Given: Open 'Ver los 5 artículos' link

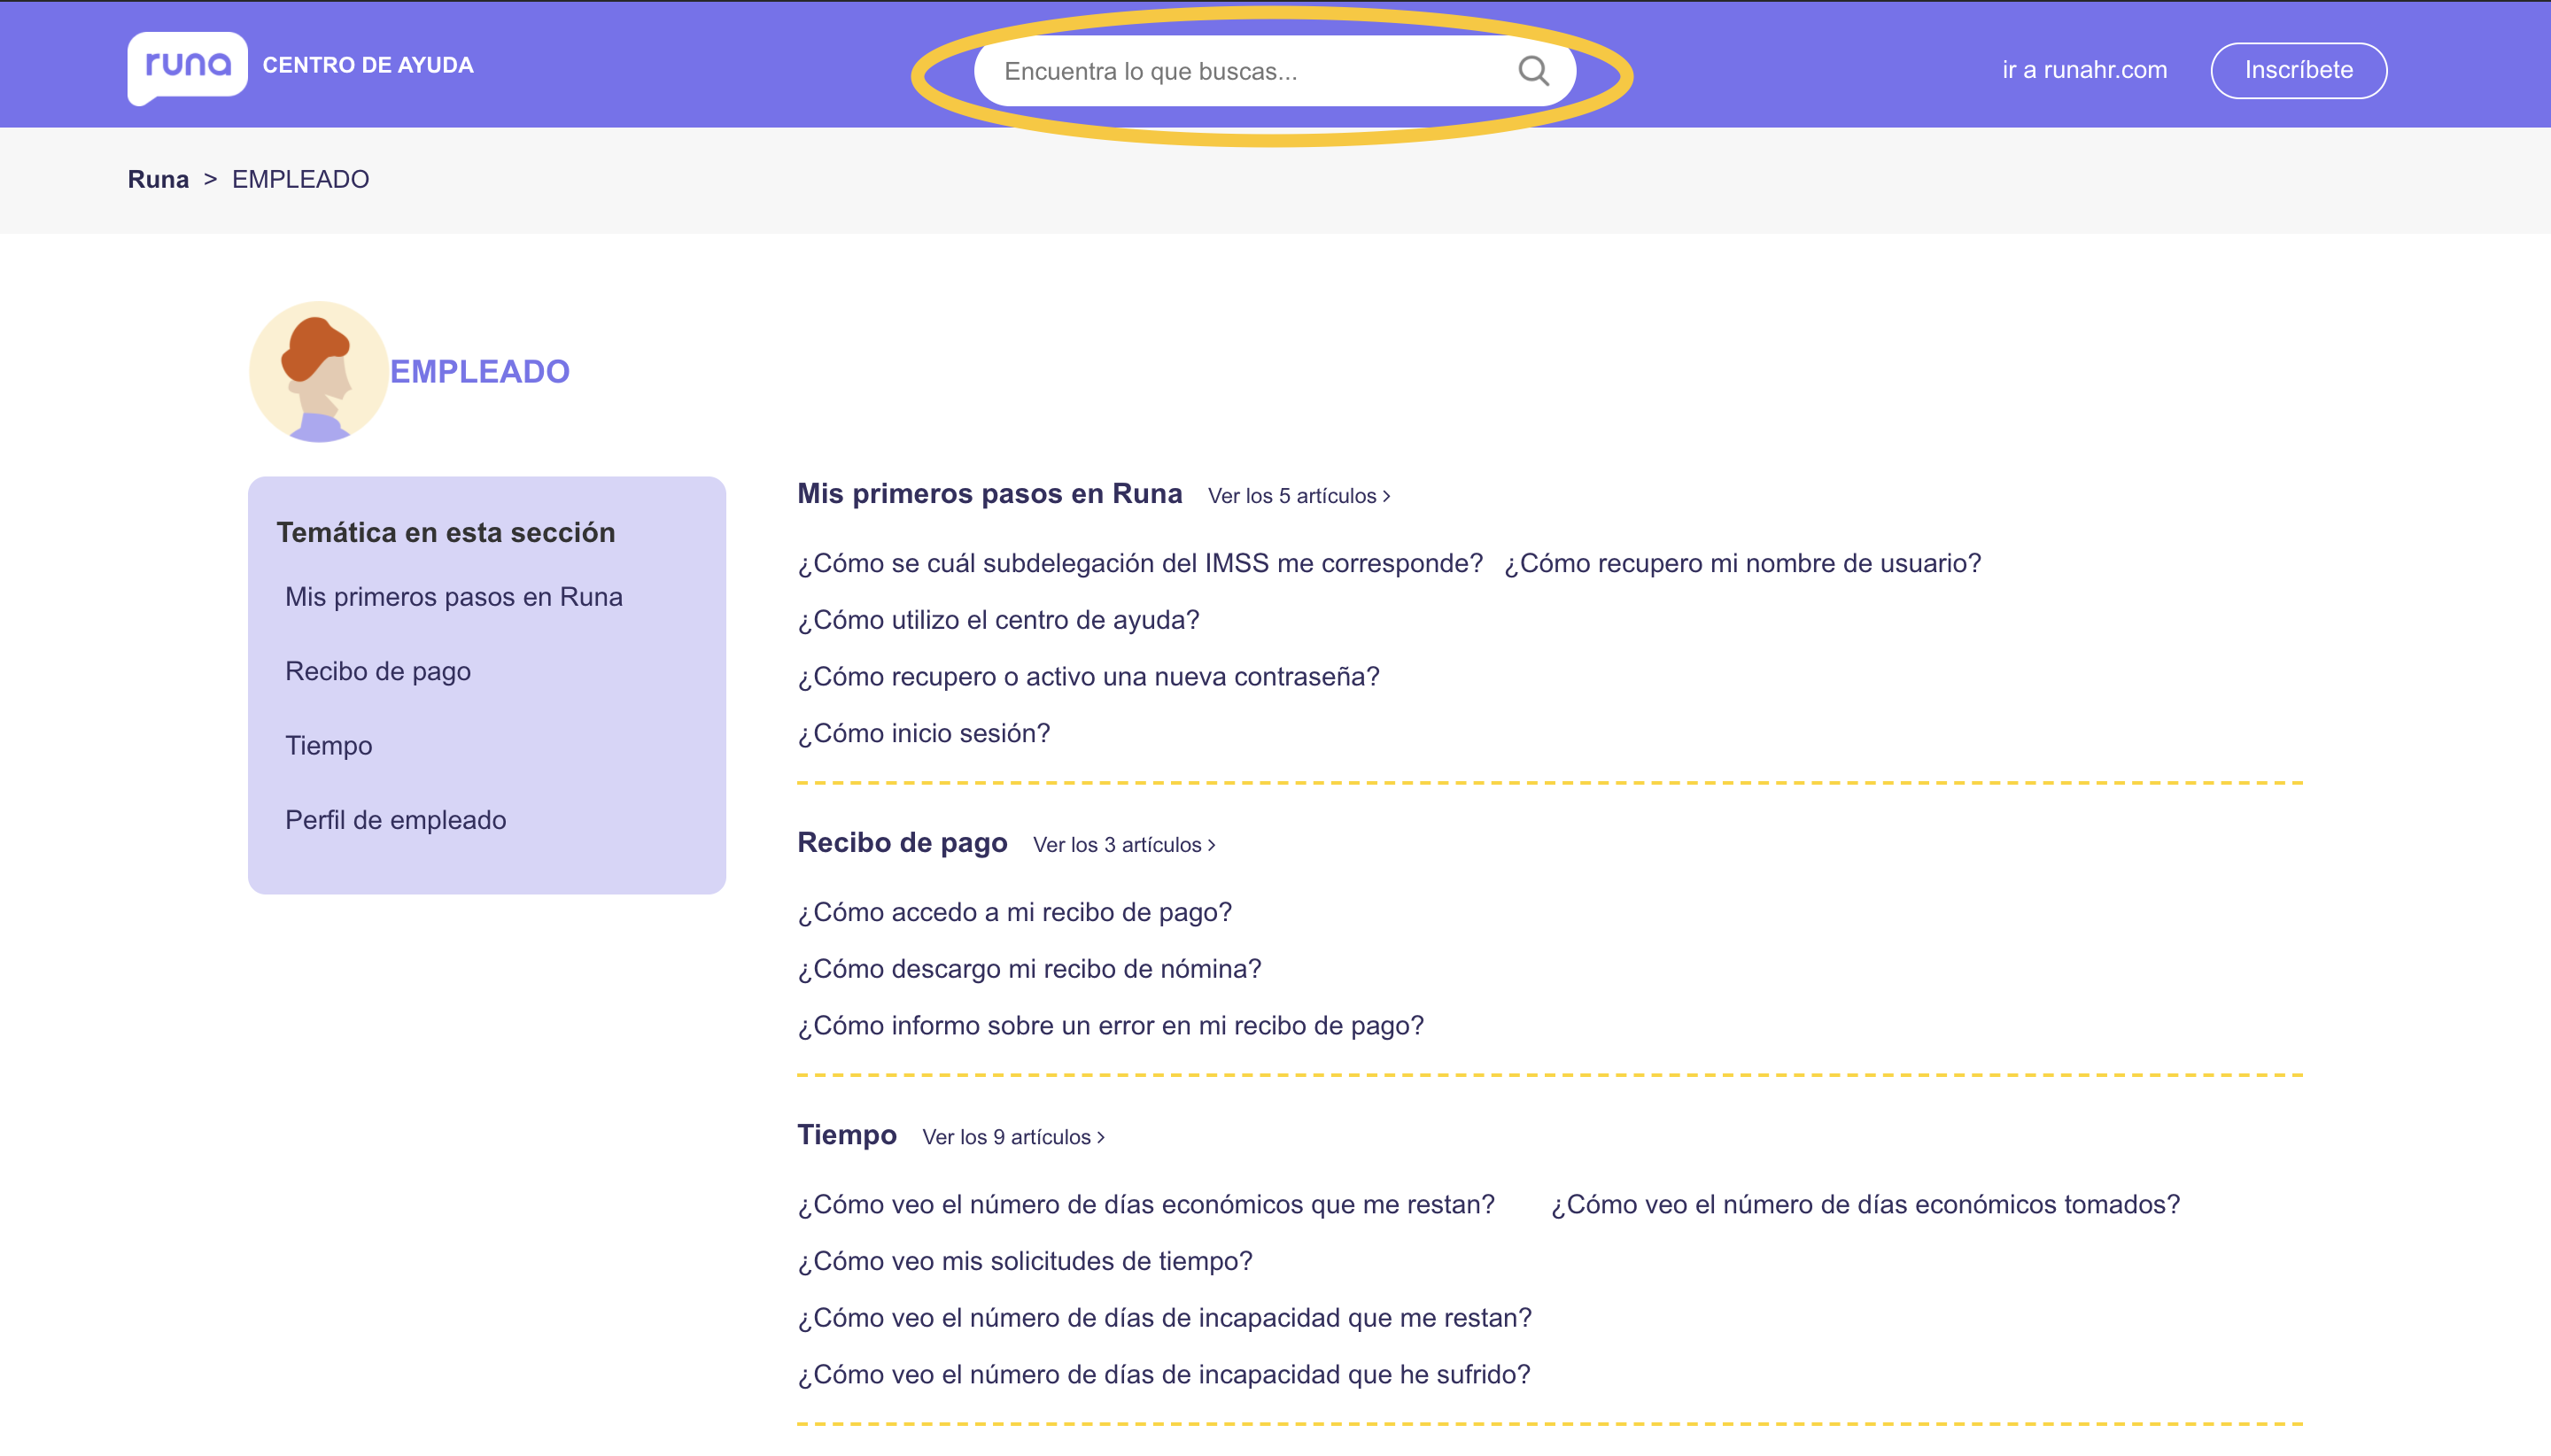Looking at the screenshot, I should [x=1299, y=496].
